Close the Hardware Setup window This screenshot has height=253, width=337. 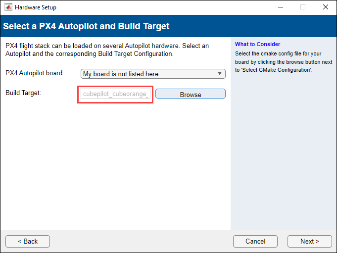coord(325,7)
